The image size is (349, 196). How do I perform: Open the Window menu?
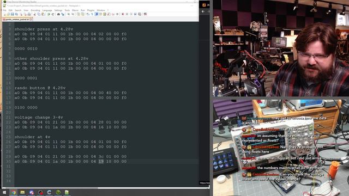[101, 10]
